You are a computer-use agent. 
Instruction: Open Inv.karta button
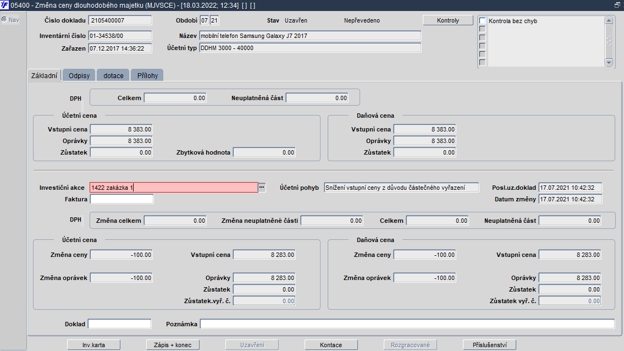tap(93, 345)
